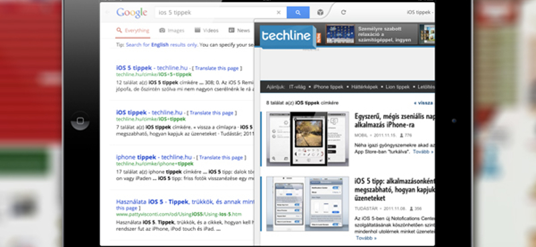Screen dimensions: 536x247
Task: Open the 'iOS 5 tippek - techline.hu' result
Action: (x=151, y=68)
